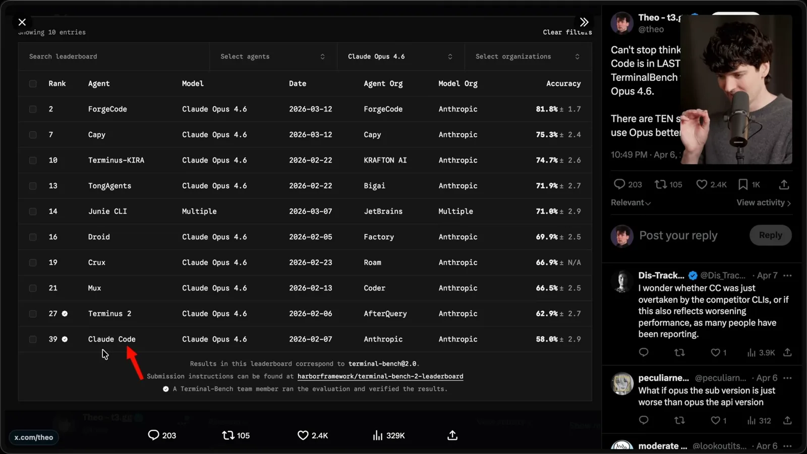Collapse the sidebar with the double chevron icon

[584, 22]
